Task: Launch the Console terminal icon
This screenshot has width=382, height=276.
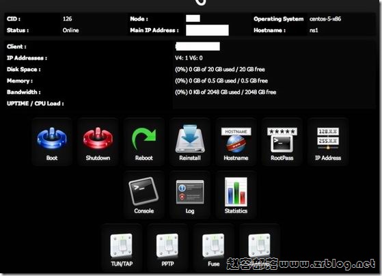Action: tap(144, 191)
